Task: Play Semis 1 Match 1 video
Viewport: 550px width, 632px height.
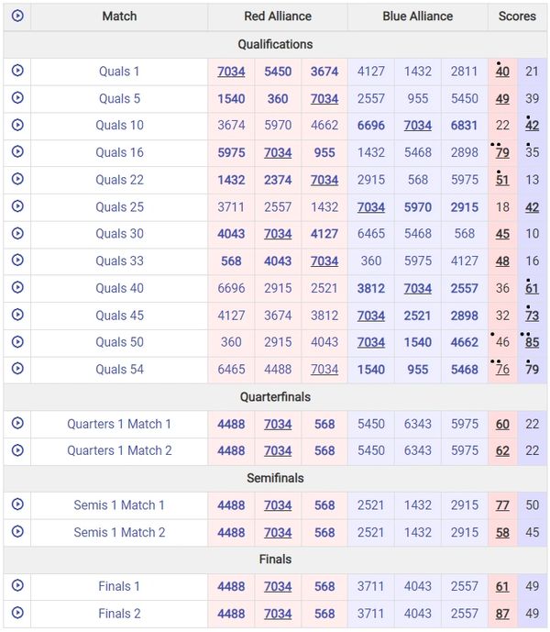Action: point(17,504)
